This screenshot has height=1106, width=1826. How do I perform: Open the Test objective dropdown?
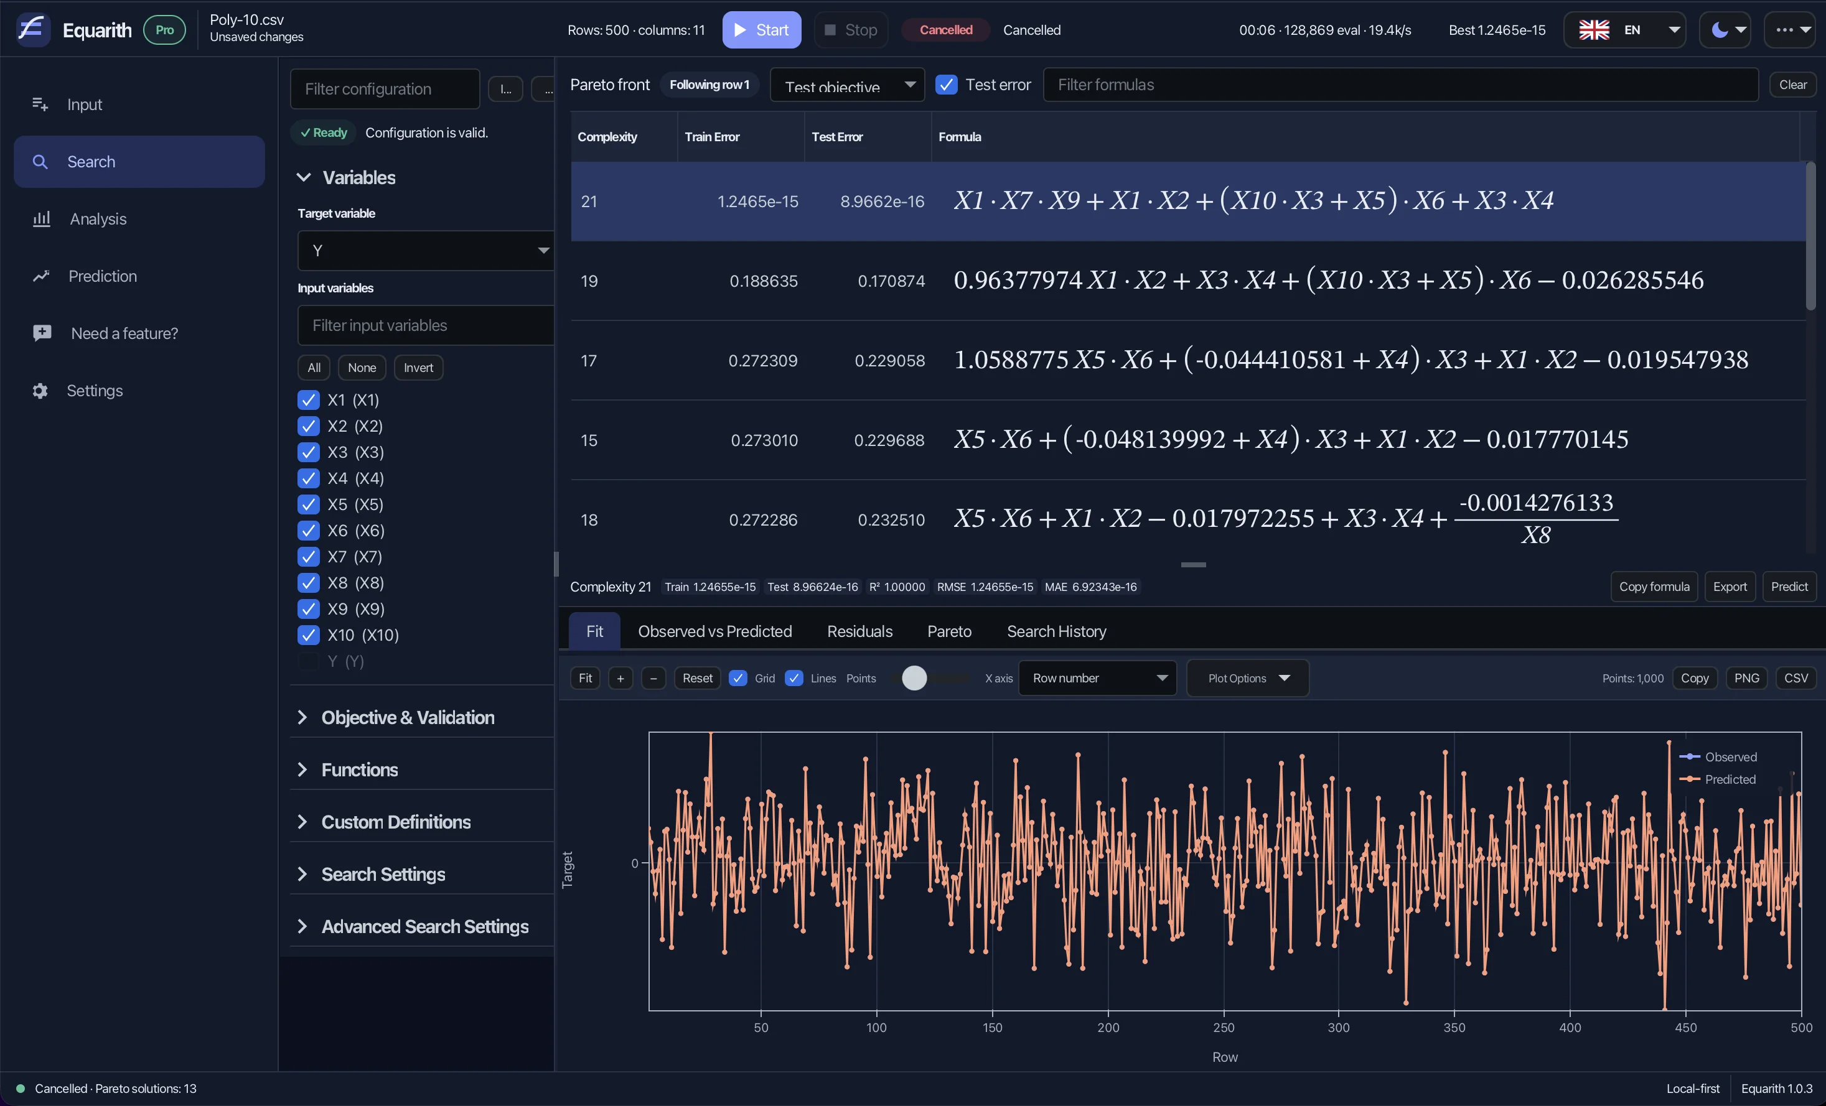[847, 85]
